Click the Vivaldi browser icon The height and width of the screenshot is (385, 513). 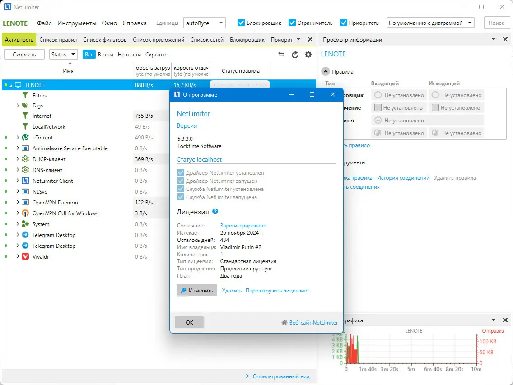[x=25, y=256]
